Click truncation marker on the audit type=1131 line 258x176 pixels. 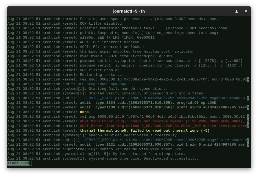click(248, 145)
